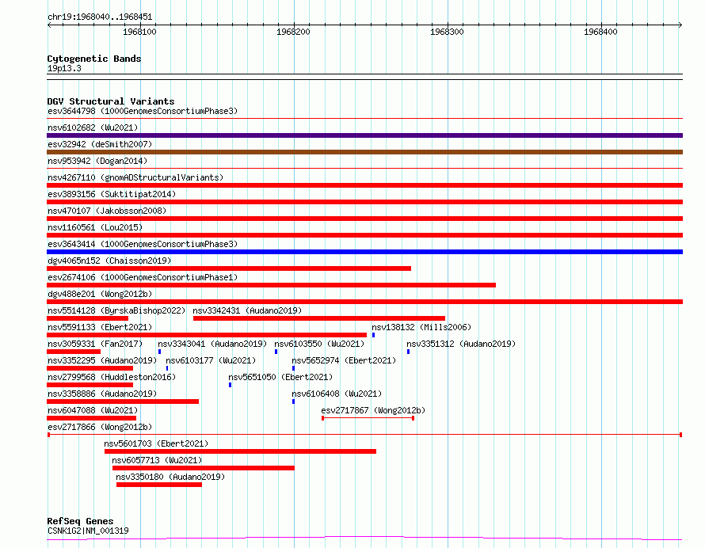Click ruler position 1968200
Screen dimensions: 705x548
(293, 32)
